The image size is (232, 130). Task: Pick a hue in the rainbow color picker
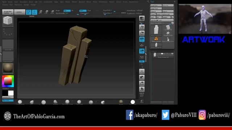8,81
